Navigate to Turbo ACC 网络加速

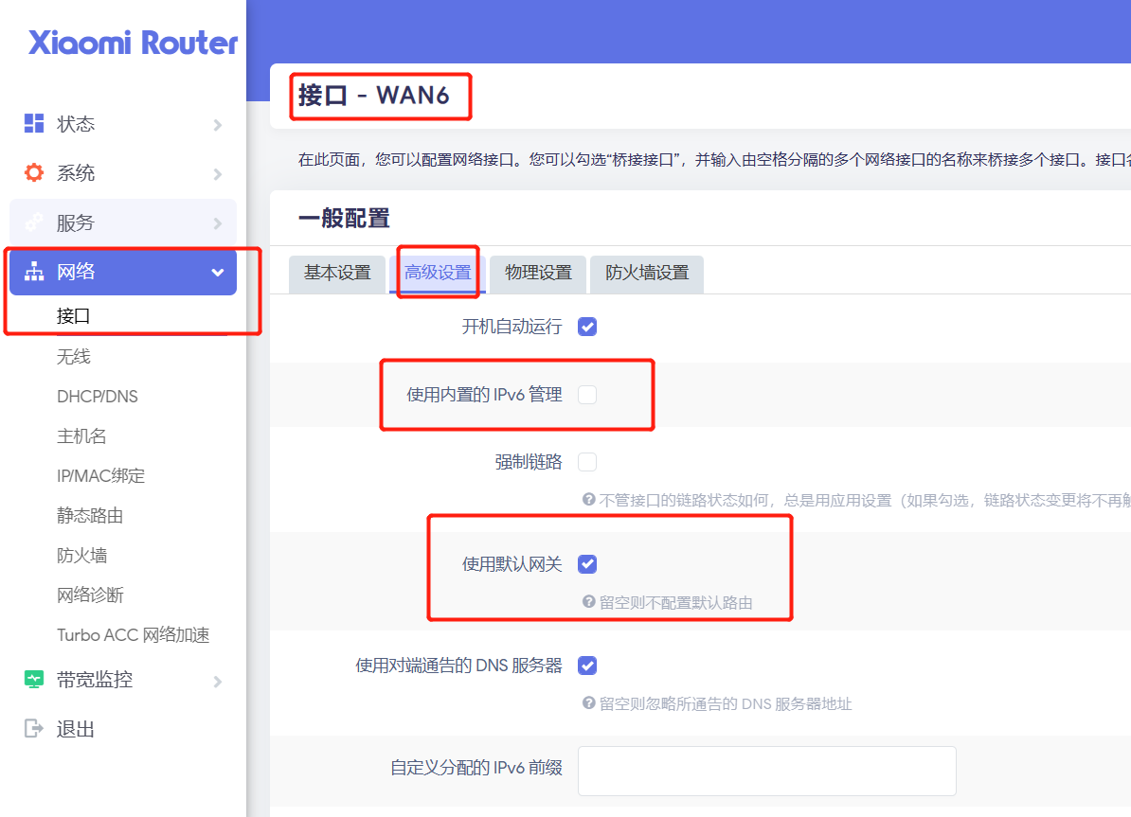pyautogui.click(x=132, y=634)
